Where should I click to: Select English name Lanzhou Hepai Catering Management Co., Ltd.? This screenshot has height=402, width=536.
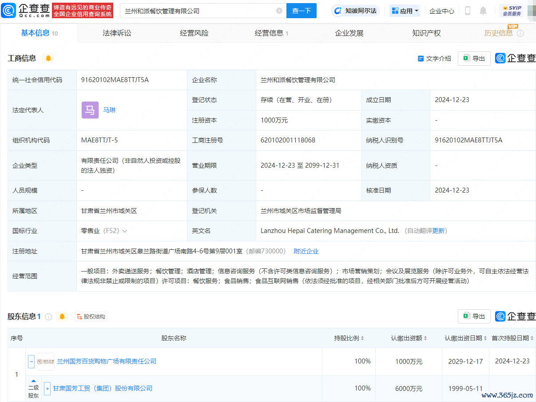(330, 231)
